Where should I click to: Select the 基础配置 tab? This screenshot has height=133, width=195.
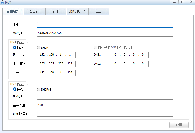[x=13, y=12]
